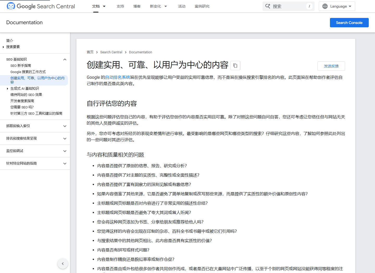Image resolution: width=375 pixels, height=273 pixels.
Task: Expand the 搜索要素 tree item
Action: pos(3,47)
